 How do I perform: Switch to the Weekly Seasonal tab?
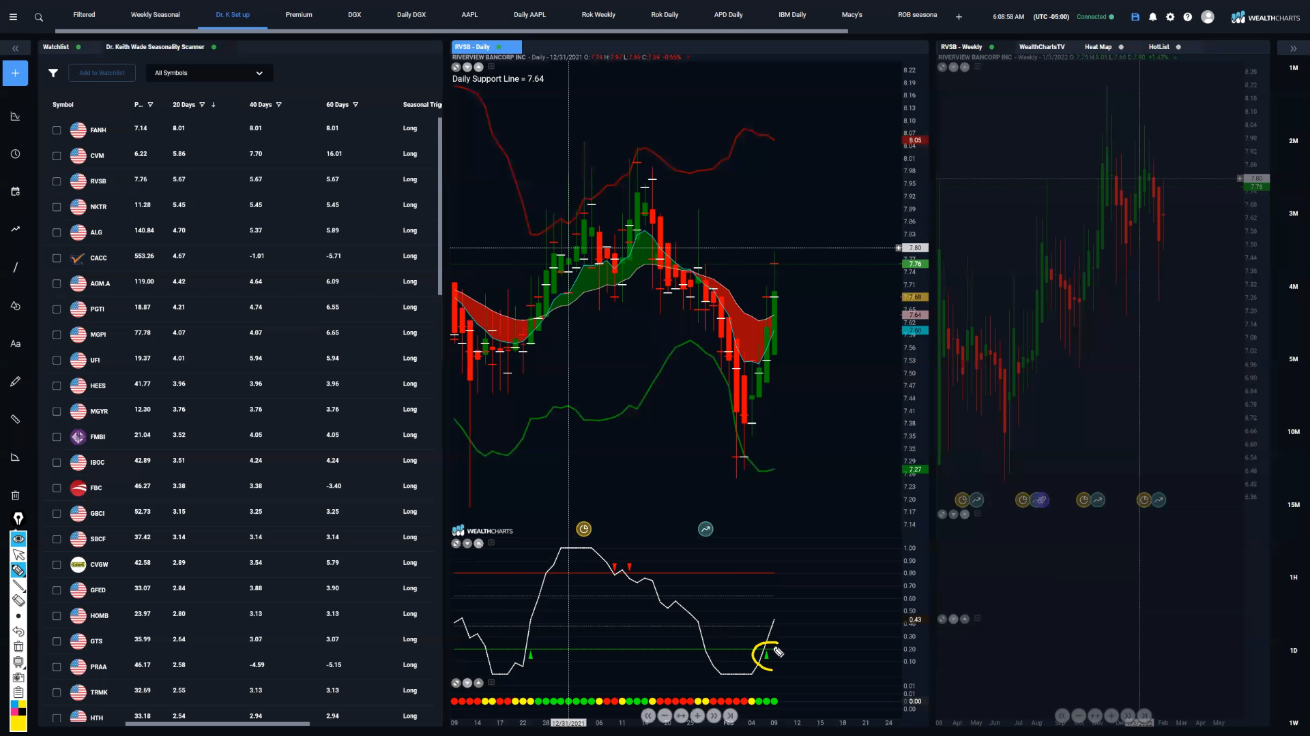(x=156, y=15)
